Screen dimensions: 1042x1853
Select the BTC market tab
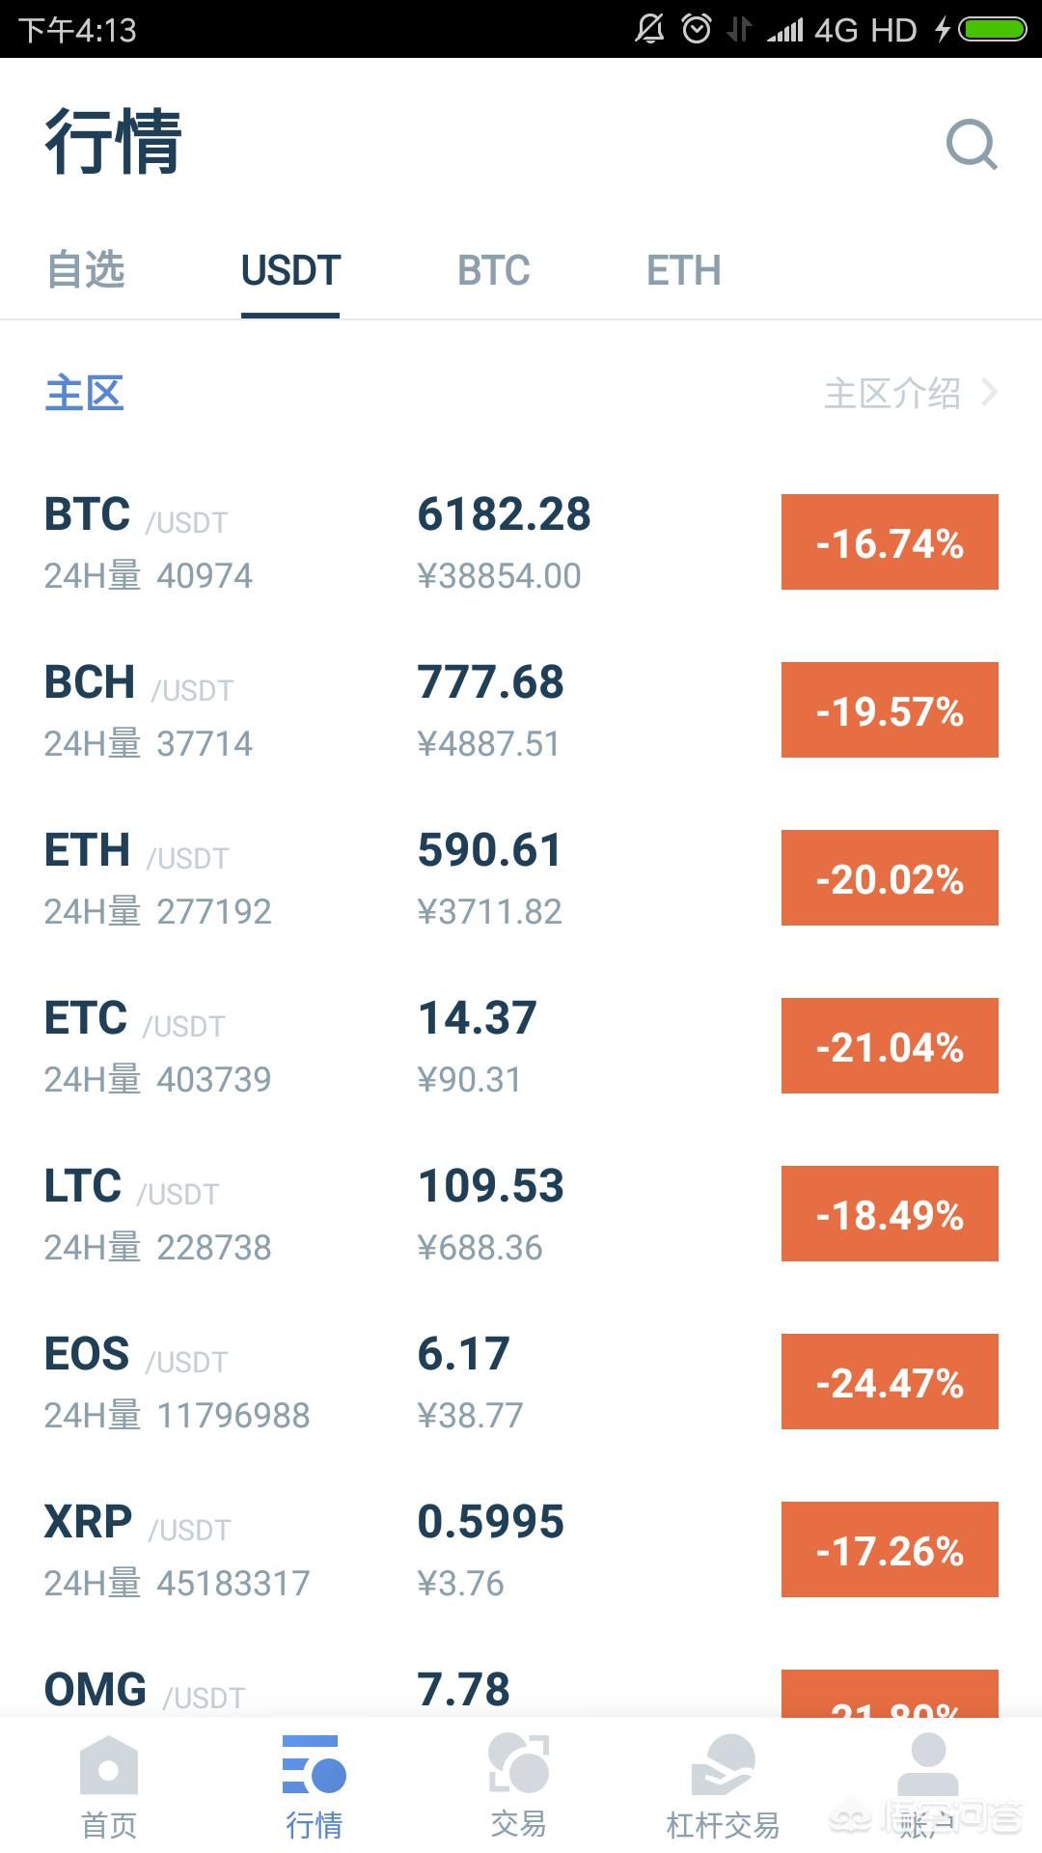point(493,270)
